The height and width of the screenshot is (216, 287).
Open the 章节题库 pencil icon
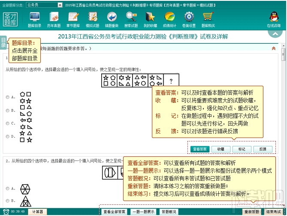coord(73,20)
